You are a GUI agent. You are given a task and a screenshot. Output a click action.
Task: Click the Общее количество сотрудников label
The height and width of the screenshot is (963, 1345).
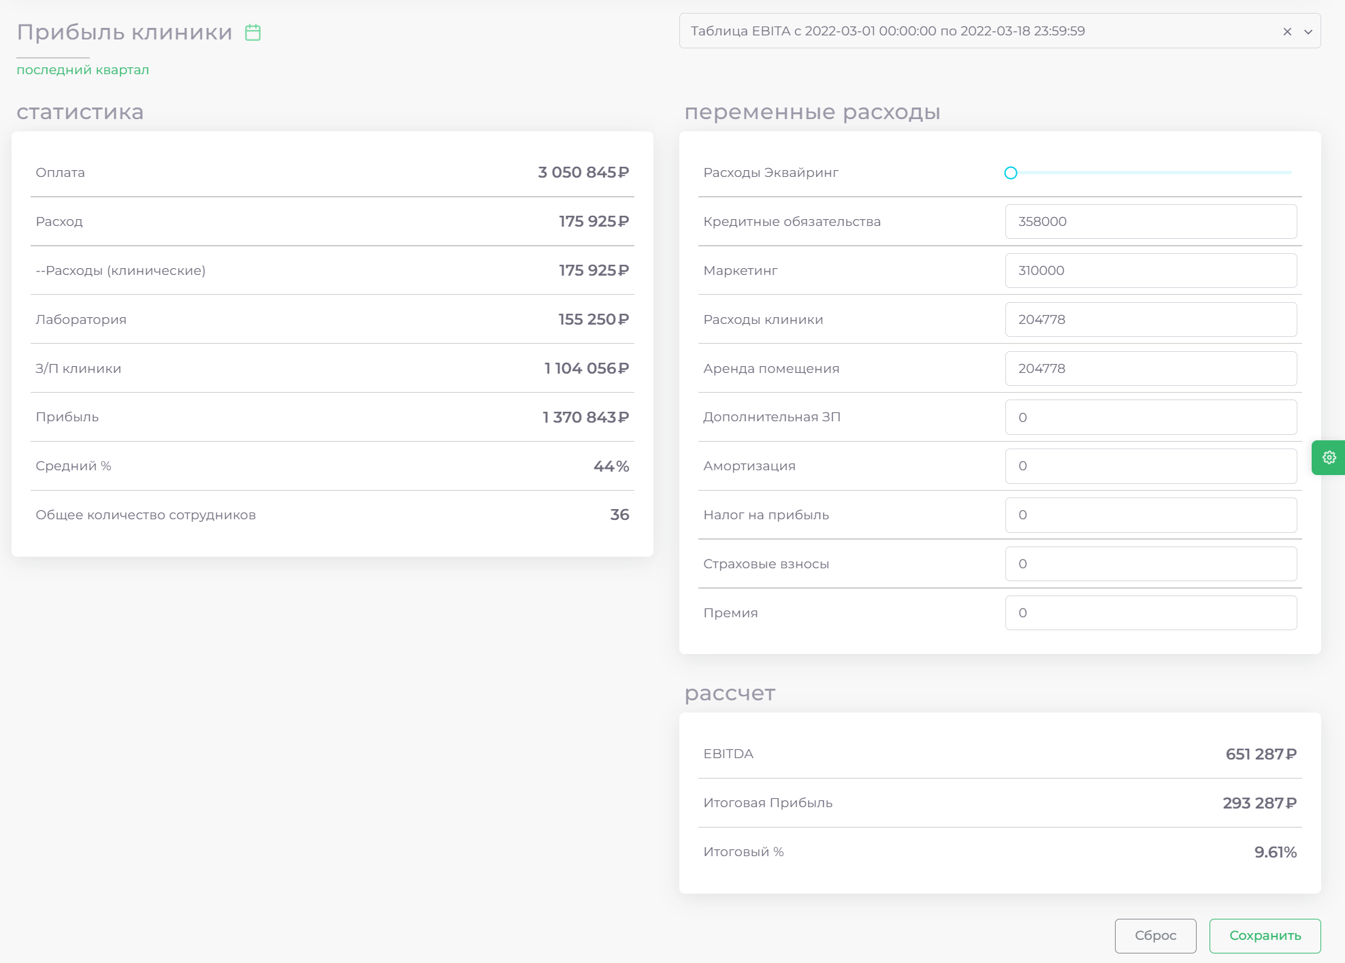[146, 515]
